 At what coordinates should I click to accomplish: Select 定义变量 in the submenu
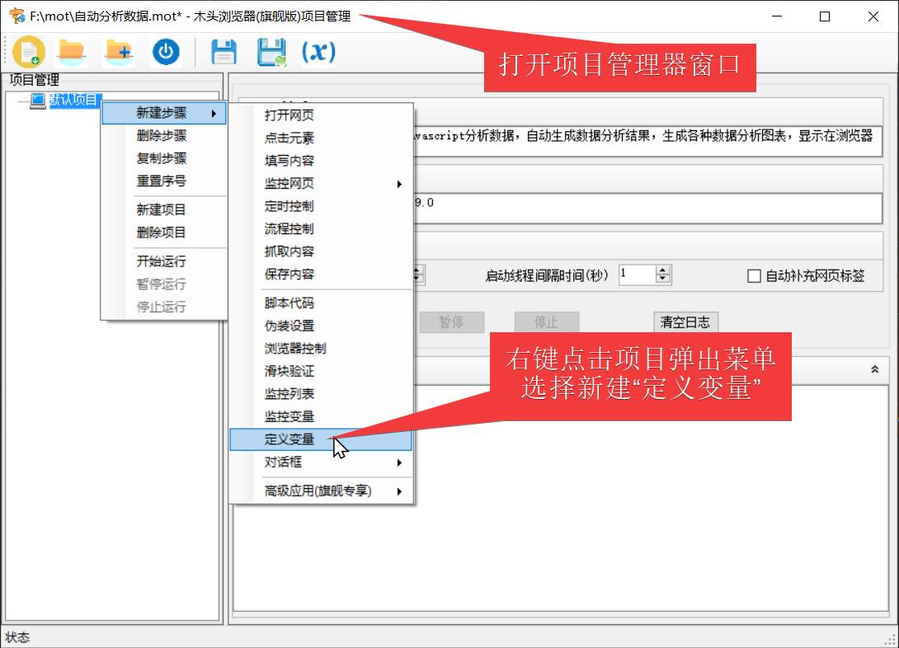[321, 439]
